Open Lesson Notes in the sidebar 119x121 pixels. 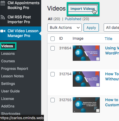click(x=12, y=76)
